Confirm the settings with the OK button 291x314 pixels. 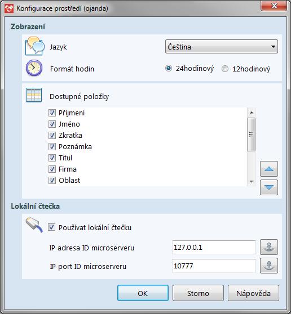coord(143,293)
